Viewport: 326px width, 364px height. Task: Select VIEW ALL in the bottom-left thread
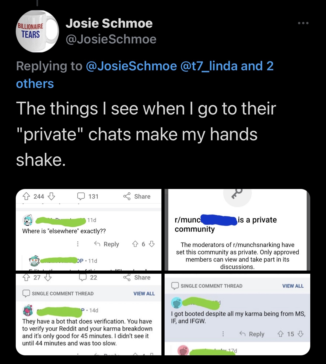click(144, 293)
